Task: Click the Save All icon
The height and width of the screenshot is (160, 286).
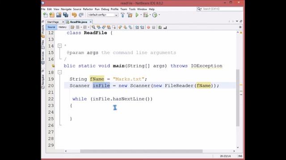Action: coord(66,15)
